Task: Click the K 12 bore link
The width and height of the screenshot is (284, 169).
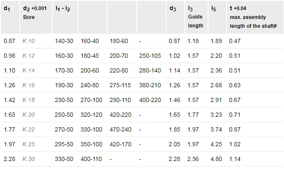Action: (29, 56)
